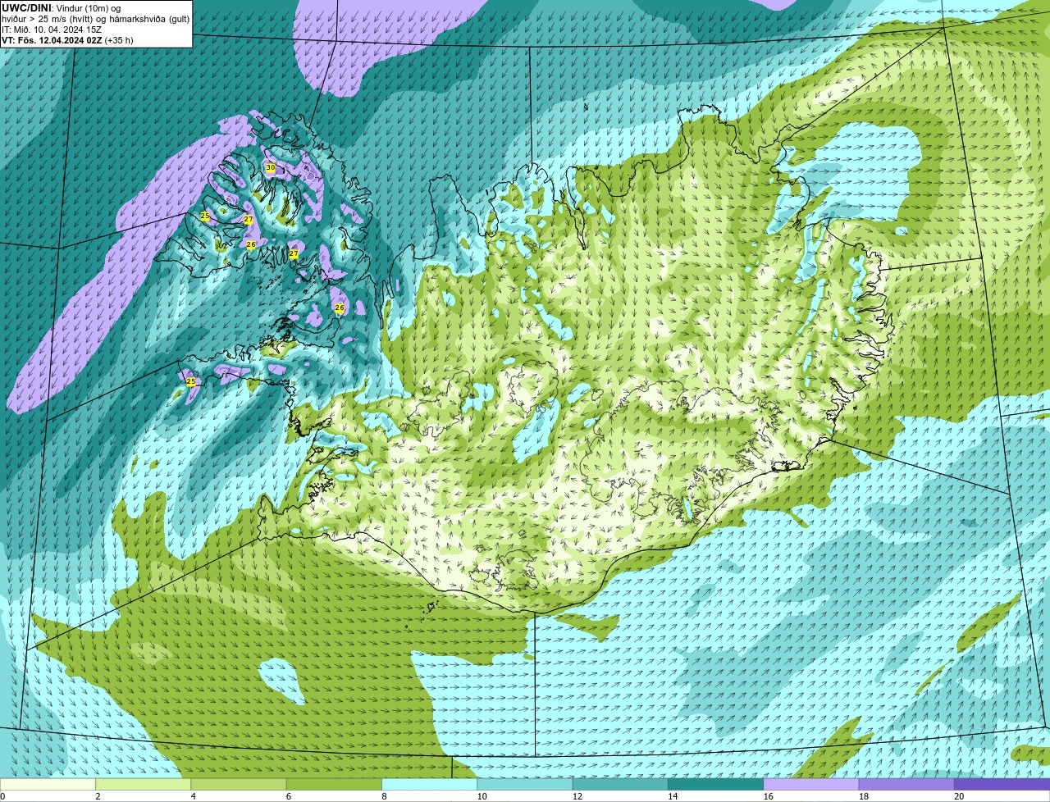Click the '2' tick label on the color scale
Viewport: 1050px width, 802px height.
pos(98,796)
